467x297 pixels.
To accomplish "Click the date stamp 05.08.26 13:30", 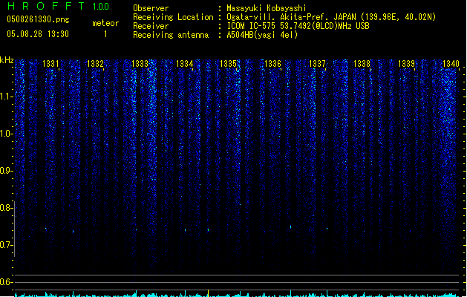I will [38, 34].
